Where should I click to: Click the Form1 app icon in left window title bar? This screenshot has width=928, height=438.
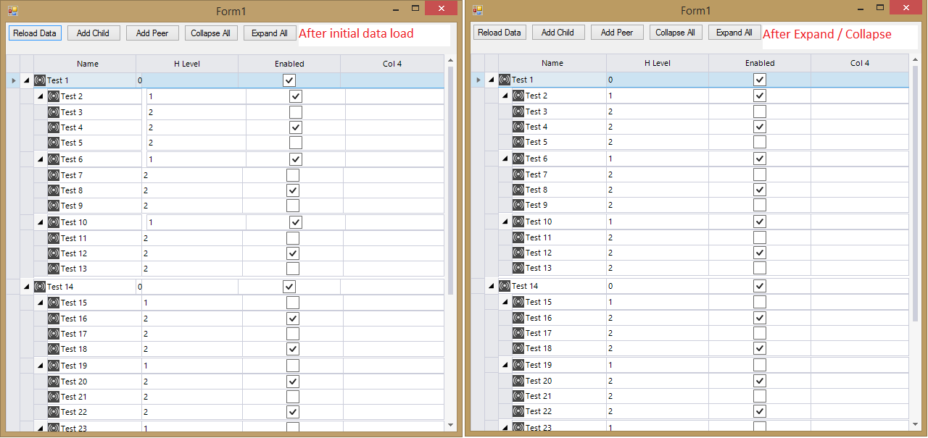click(x=12, y=10)
